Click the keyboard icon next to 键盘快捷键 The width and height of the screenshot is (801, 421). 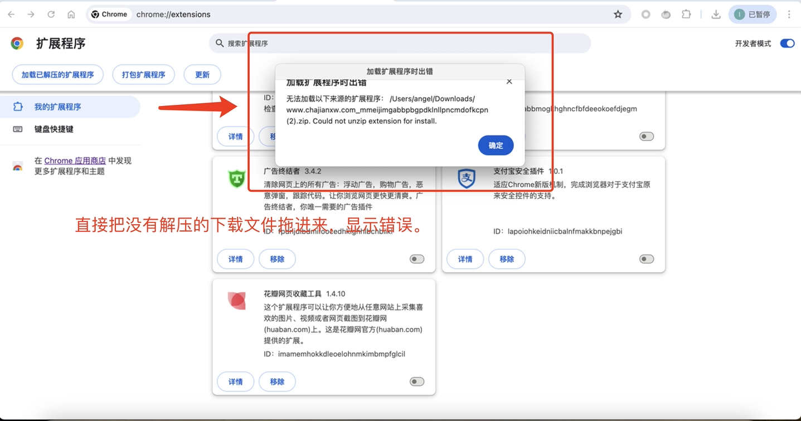[x=18, y=129]
